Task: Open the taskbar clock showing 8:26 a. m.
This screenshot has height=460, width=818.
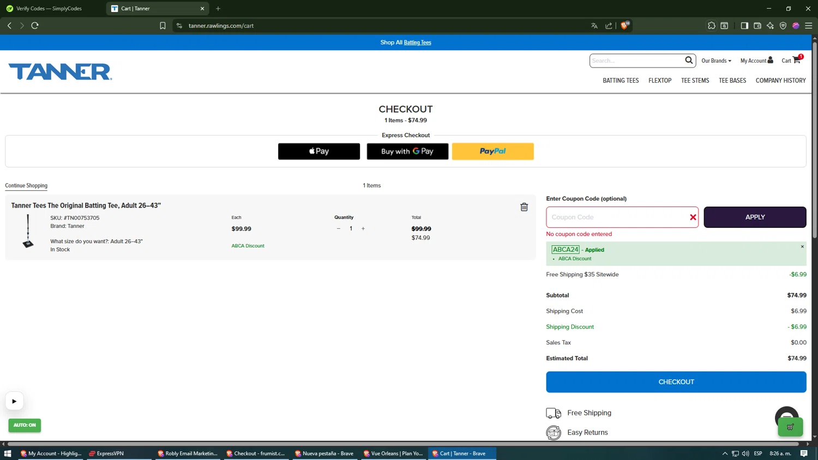Action: 780,453
